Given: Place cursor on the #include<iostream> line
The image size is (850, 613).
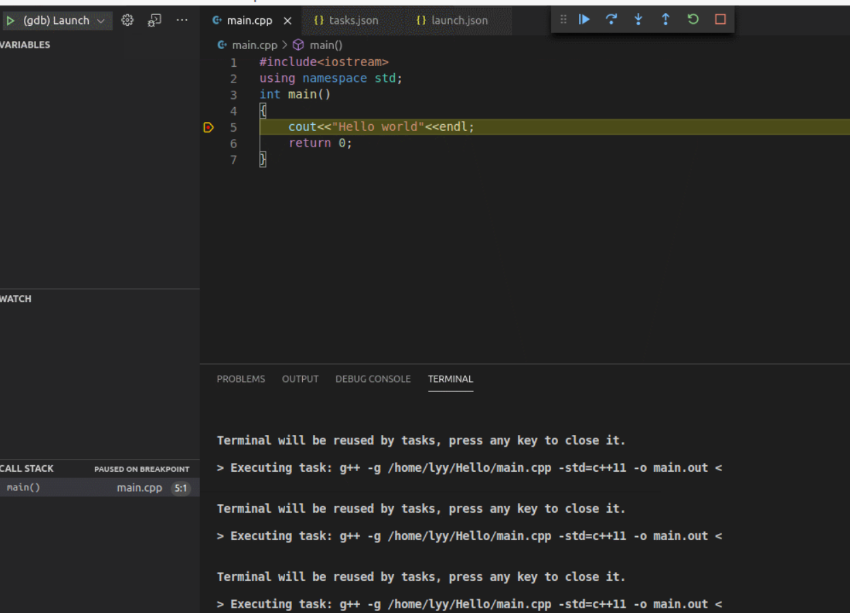Looking at the screenshot, I should [324, 62].
